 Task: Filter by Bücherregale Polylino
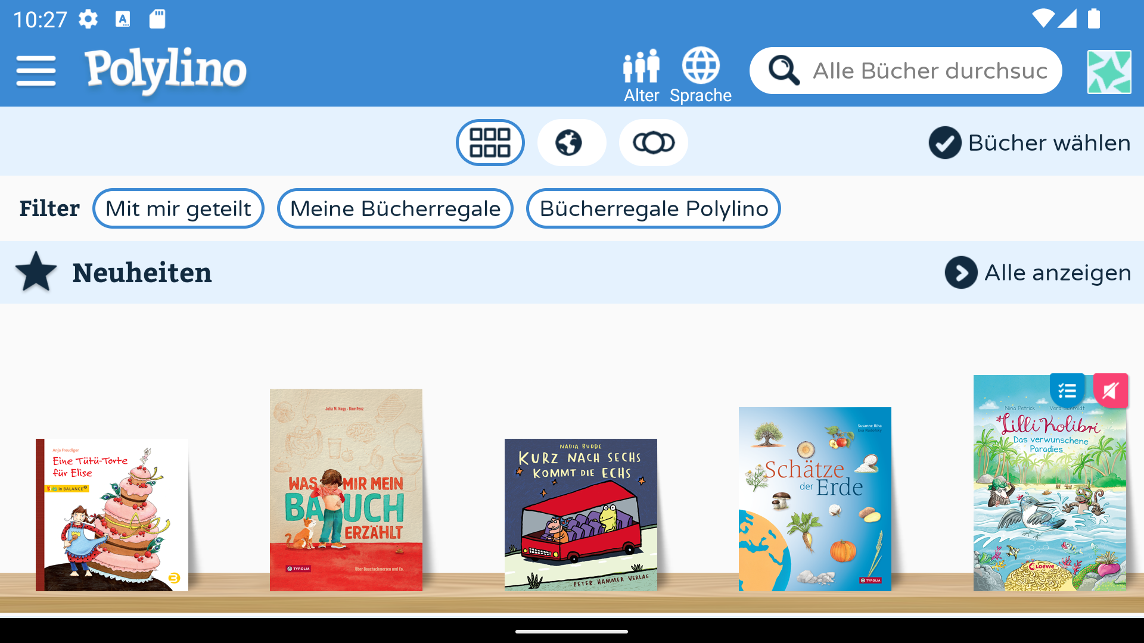pyautogui.click(x=653, y=208)
